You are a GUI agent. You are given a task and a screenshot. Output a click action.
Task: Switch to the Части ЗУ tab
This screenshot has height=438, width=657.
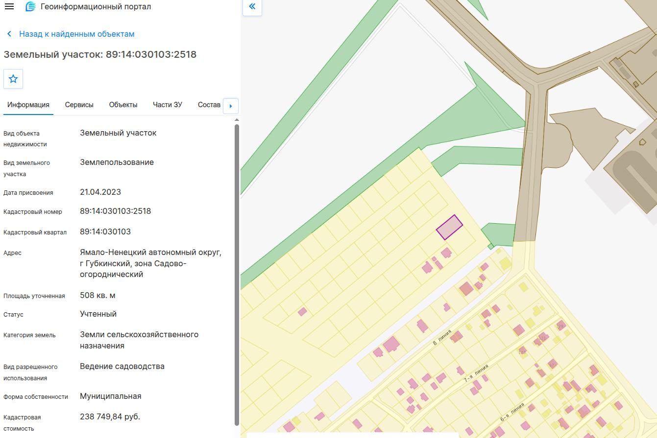point(168,105)
